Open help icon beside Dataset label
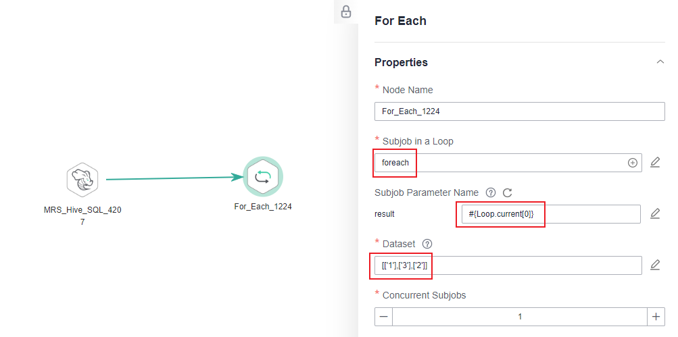 point(427,244)
